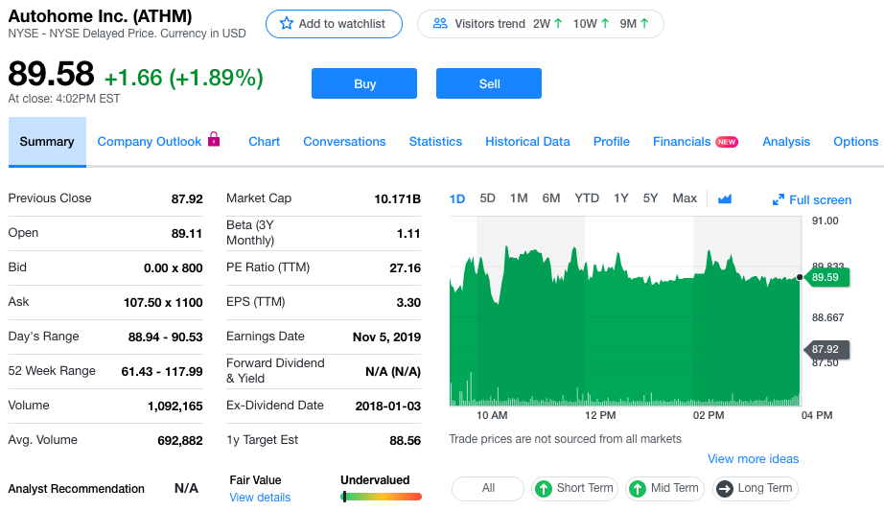884x511 pixels.
Task: Click the 10W green up arrow
Action: tap(605, 23)
